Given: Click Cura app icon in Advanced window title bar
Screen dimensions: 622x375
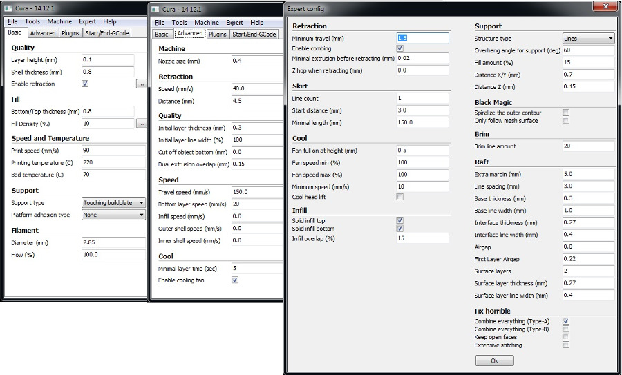Looking at the screenshot, I should 156,9.
